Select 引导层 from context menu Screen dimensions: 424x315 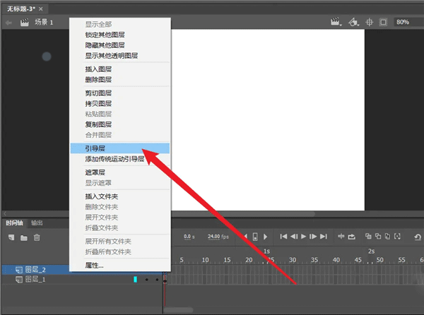tap(119, 148)
